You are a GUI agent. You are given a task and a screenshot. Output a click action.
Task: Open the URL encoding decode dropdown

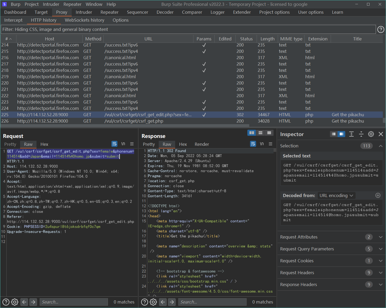[336, 195]
